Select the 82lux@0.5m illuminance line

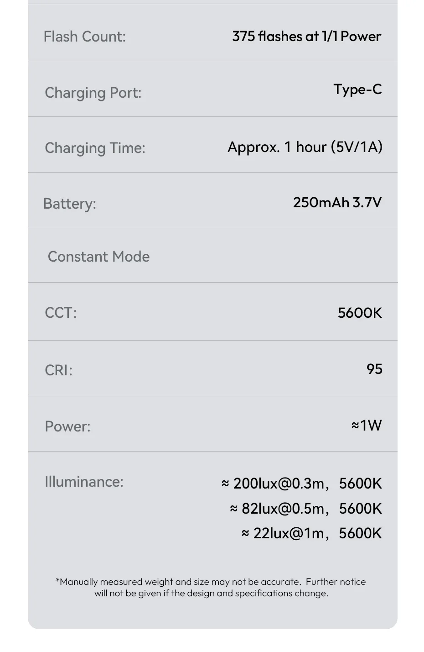coord(305,509)
